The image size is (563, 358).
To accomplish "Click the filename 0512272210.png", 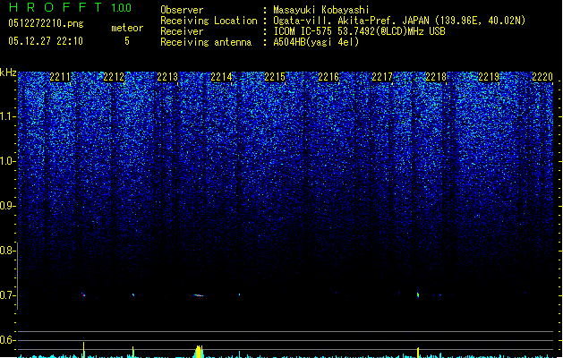I will [x=46, y=23].
